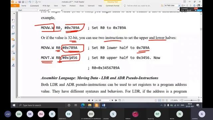Image resolution: width=213 pixels, height=120 pixels.
Task: Open the Security lock panel icon in sidebar
Action: [x=13, y=59]
